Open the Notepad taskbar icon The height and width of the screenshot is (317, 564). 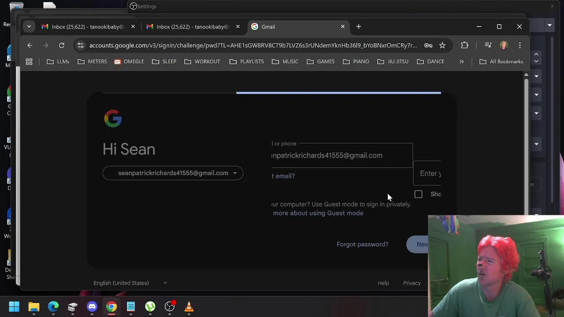tap(131, 306)
